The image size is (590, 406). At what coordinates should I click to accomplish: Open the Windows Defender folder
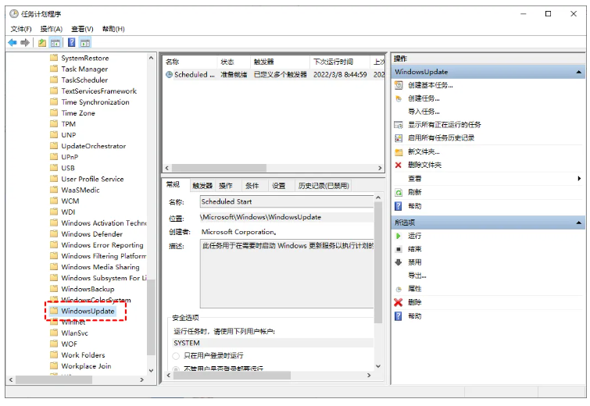pos(91,233)
